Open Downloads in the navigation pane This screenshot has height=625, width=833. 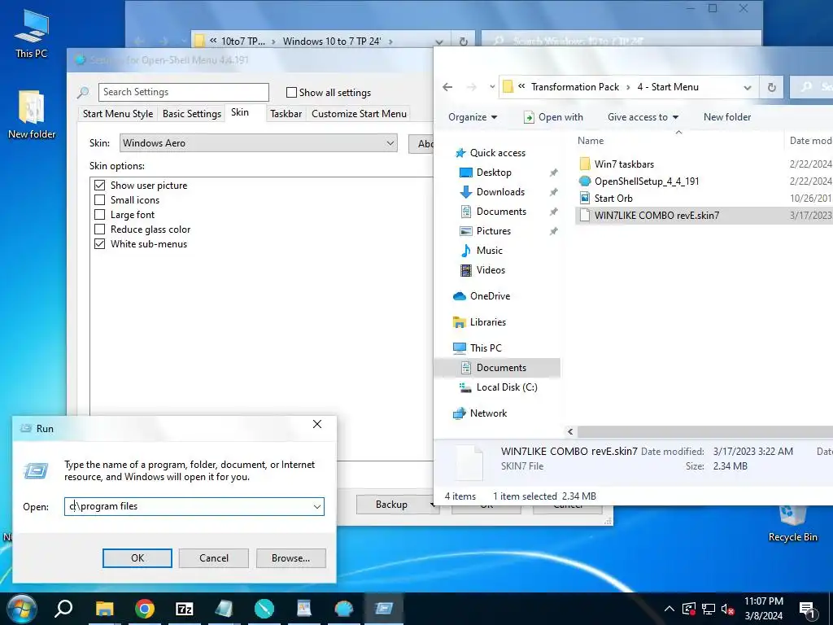click(x=492, y=192)
